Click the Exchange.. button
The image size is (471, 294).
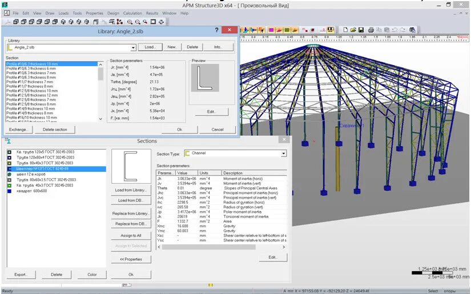[x=19, y=130]
